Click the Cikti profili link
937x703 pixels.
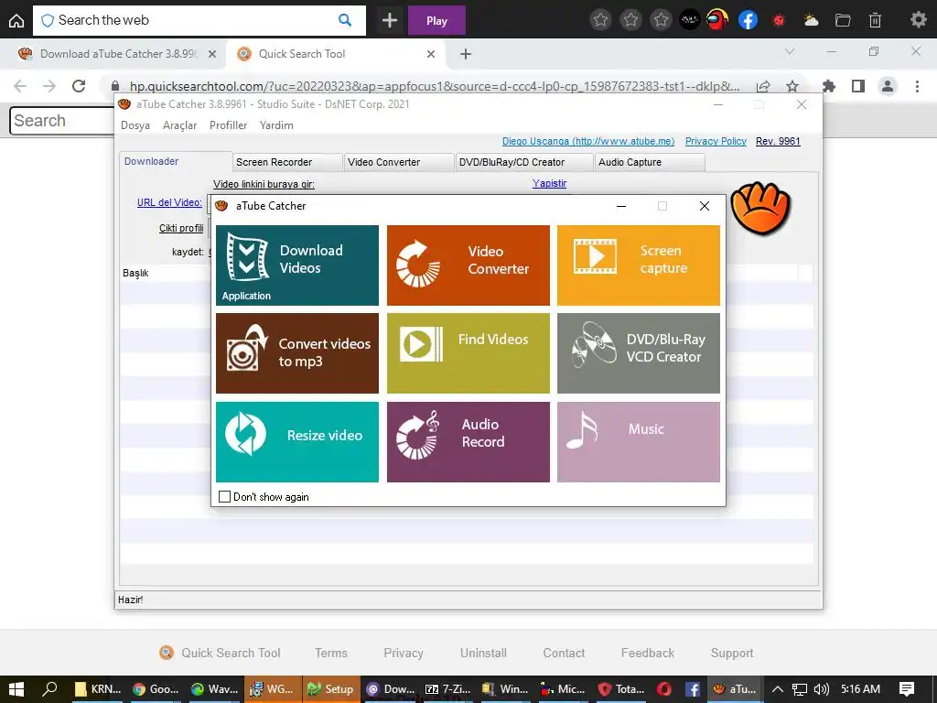tap(181, 228)
